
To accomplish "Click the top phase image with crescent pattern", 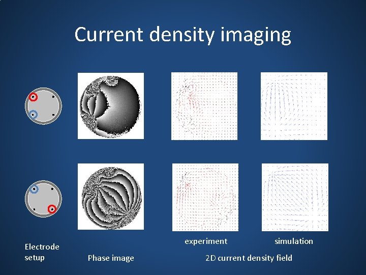I will coord(111,106).
